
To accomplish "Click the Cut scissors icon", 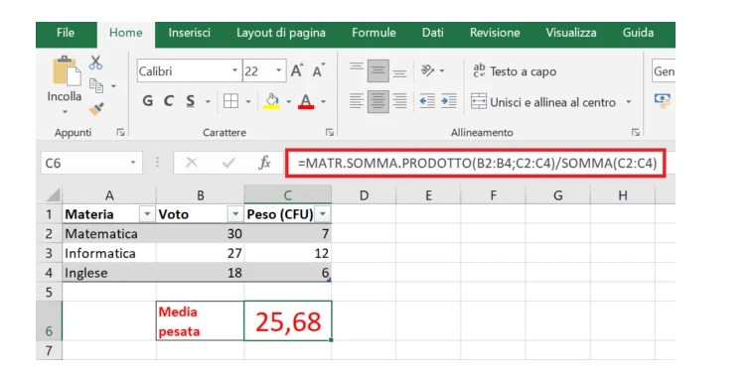I will [x=96, y=62].
